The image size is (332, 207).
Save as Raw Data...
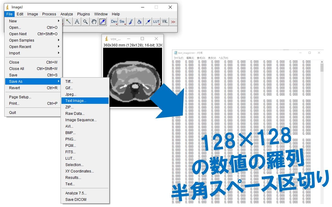pyautogui.click(x=85, y=114)
